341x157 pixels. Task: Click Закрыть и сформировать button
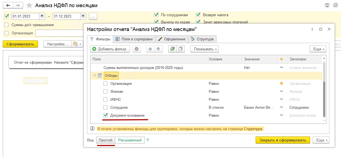click(x=283, y=140)
